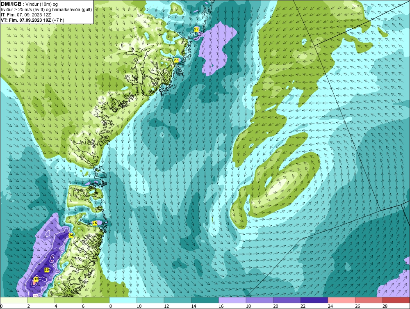Click the yellow gust label 30
410x309 pixels.
tap(47, 270)
